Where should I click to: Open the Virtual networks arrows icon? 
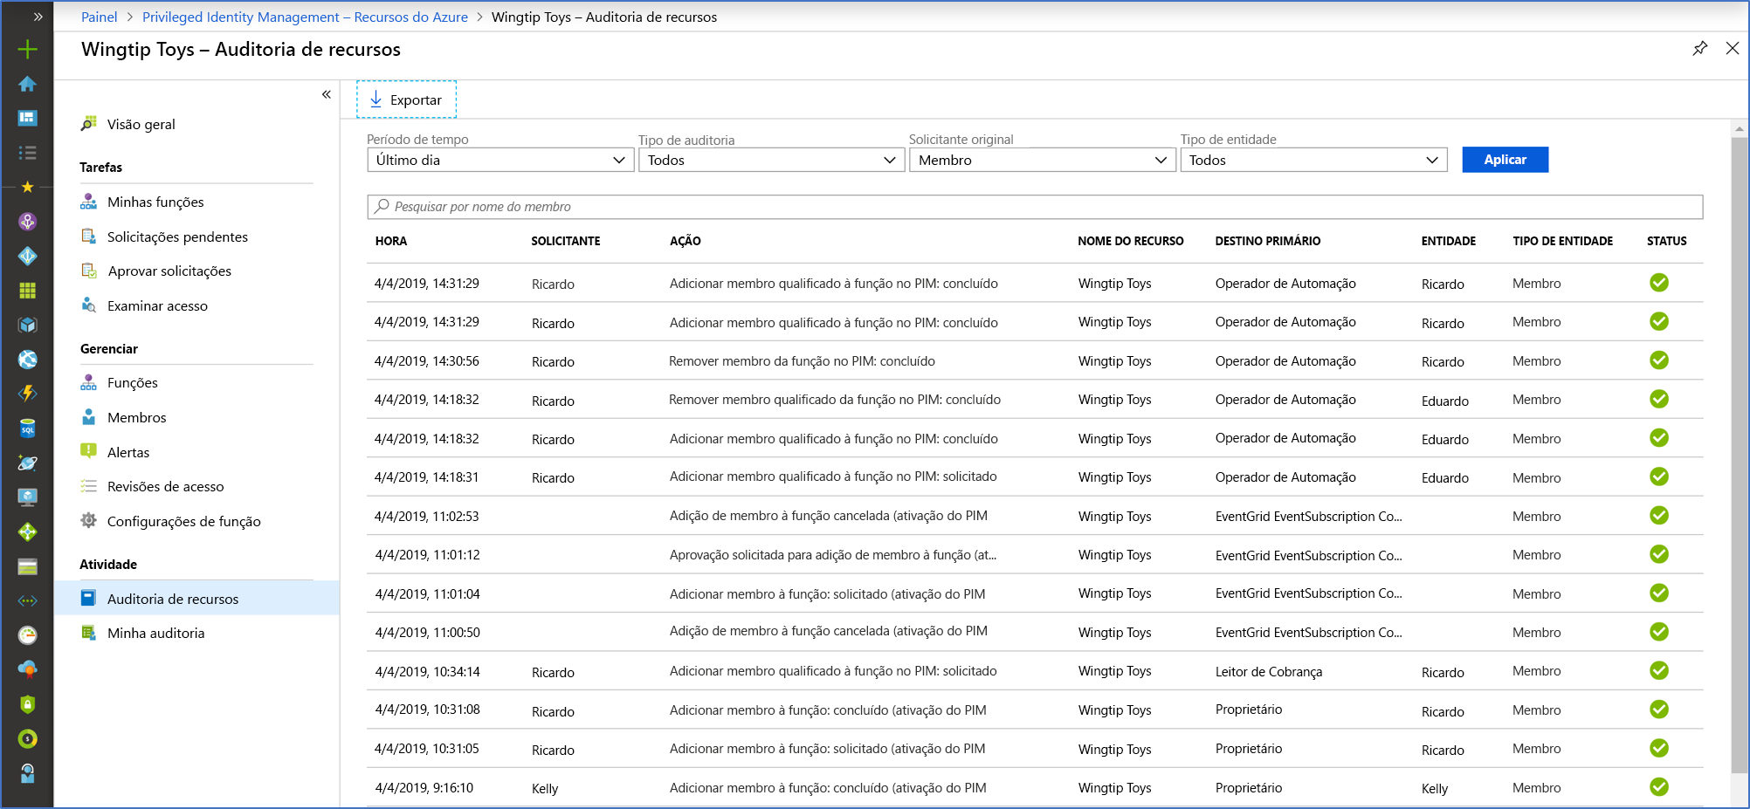[x=28, y=600]
